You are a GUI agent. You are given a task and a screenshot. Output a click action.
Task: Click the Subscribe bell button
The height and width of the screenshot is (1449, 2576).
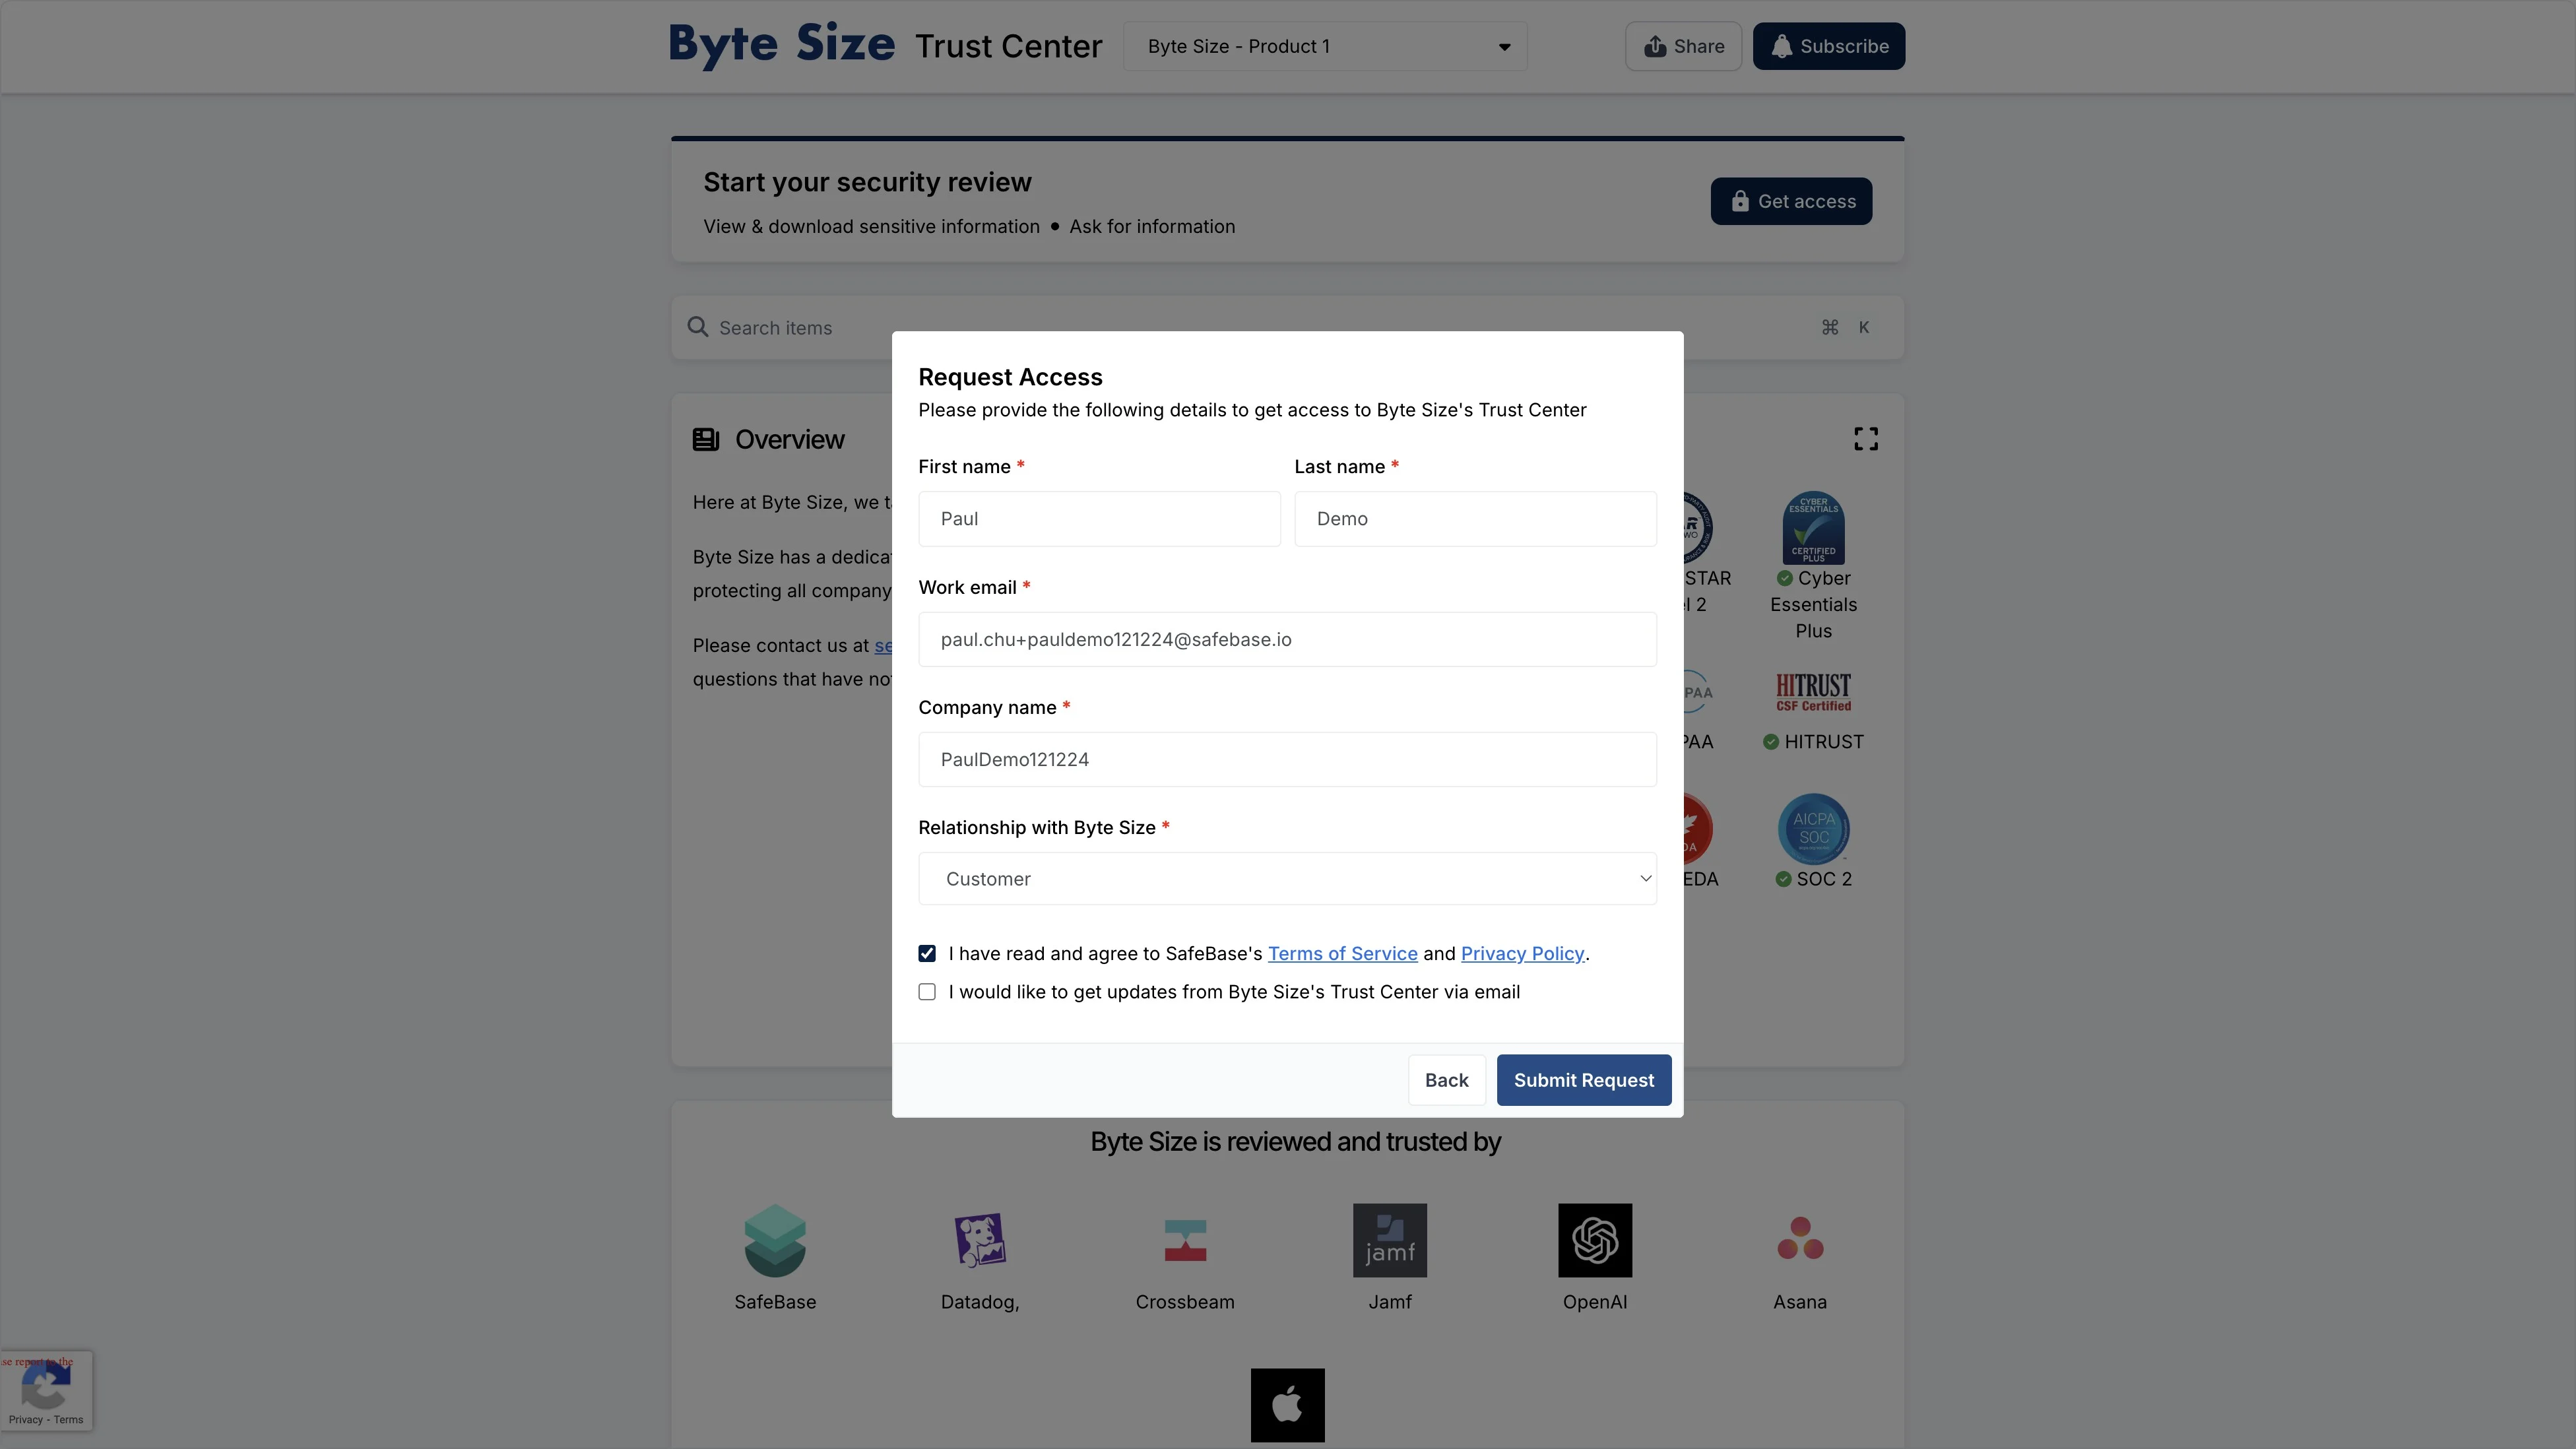point(1828,47)
